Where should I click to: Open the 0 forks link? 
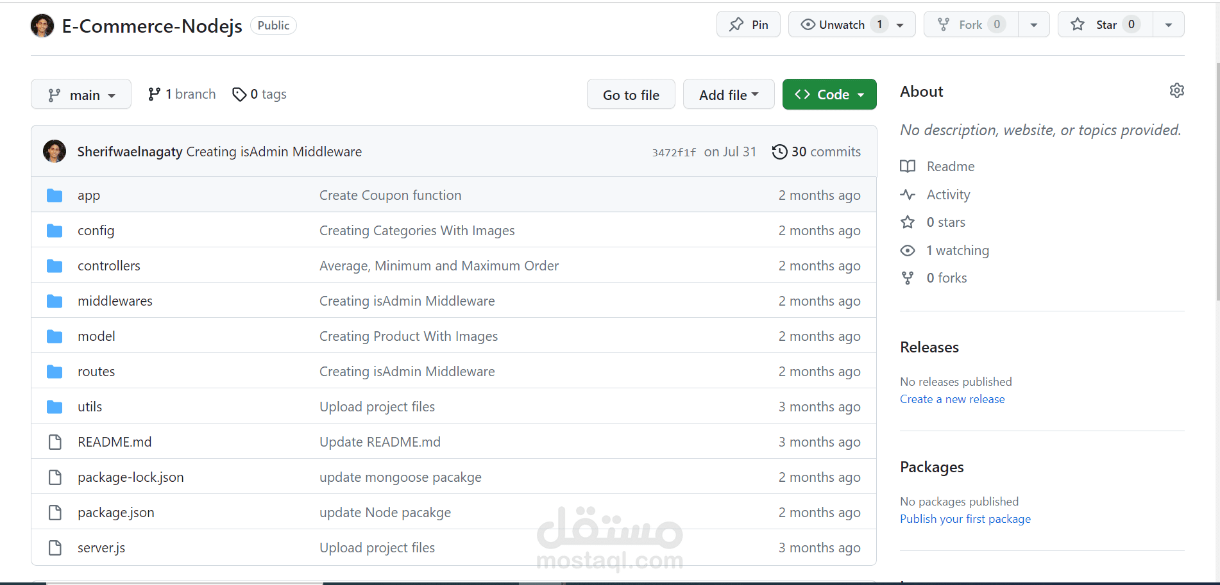947,277
